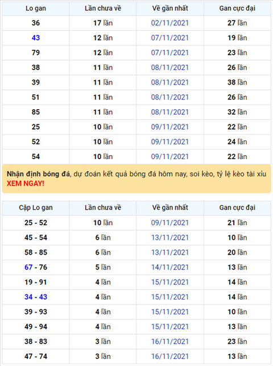Click the pair 58 - 85

(x=36, y=252)
